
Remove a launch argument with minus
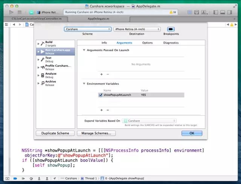(x=108, y=74)
